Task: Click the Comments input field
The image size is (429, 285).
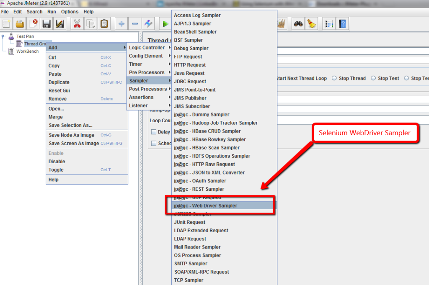Action: point(353,60)
